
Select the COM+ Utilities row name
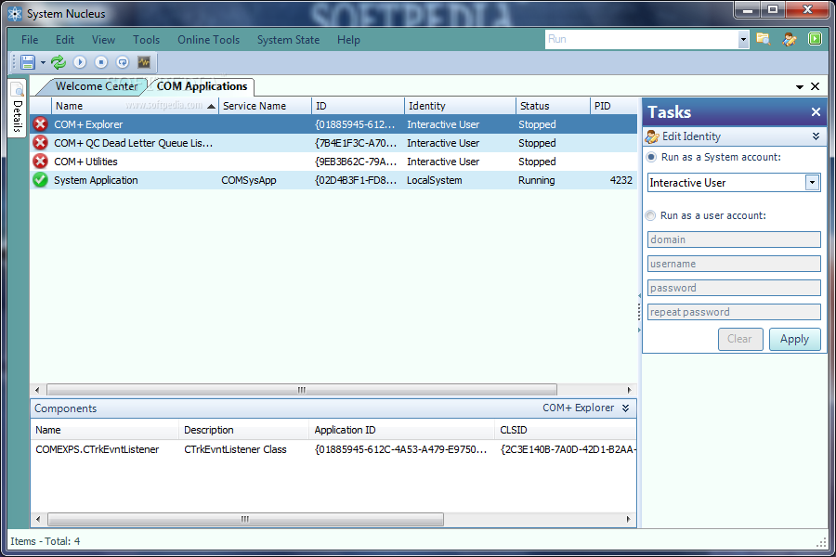coord(85,162)
